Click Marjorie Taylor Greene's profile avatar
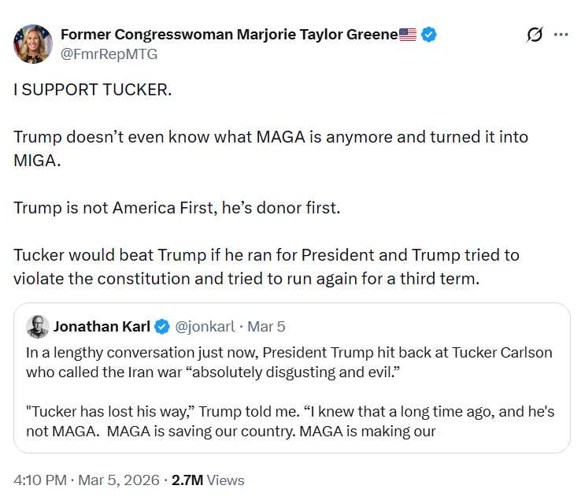581x504 pixels. pyautogui.click(x=33, y=43)
